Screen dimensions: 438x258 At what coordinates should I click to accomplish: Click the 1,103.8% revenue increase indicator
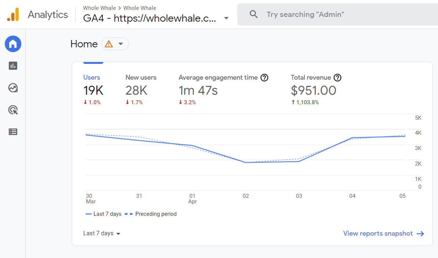click(305, 102)
